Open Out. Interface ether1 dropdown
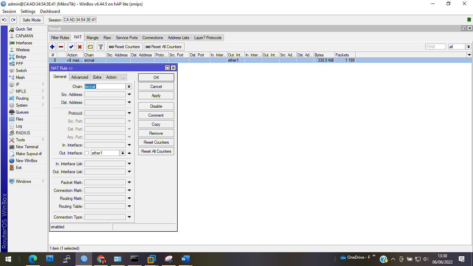 point(123,153)
